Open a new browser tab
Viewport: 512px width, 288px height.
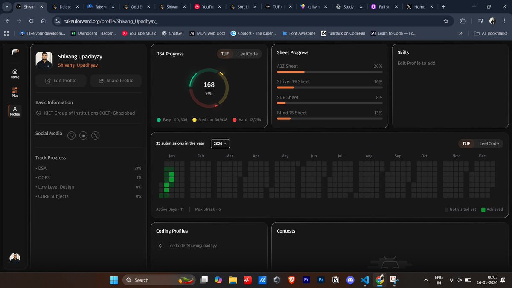[444, 7]
